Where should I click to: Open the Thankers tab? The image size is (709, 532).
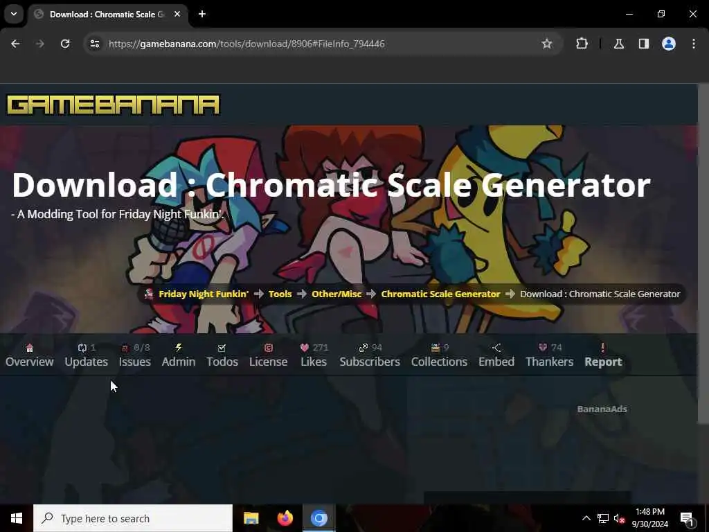point(549,355)
